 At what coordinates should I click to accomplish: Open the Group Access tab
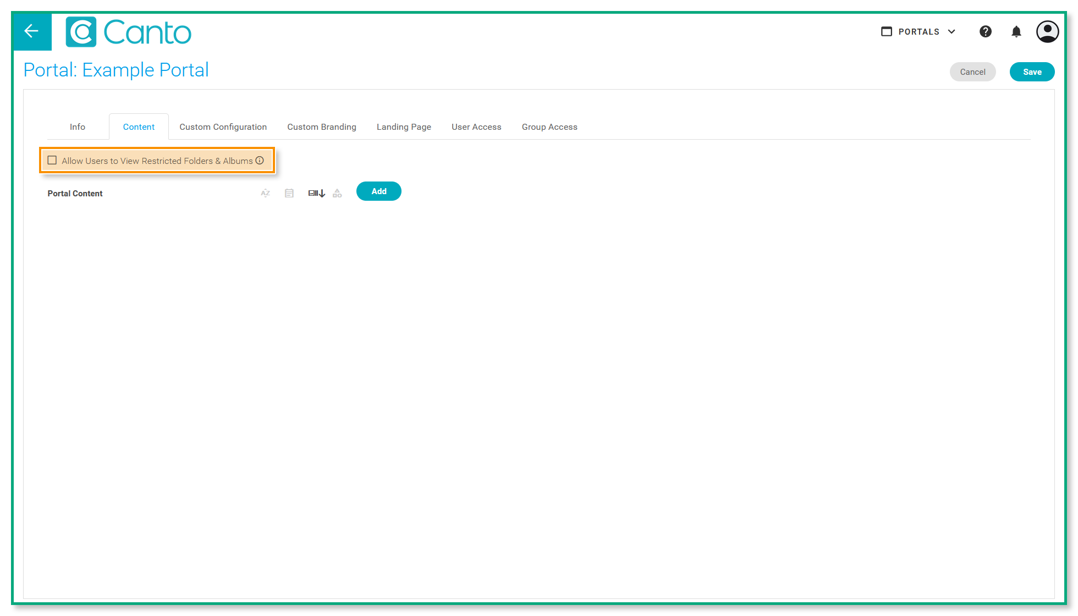click(549, 127)
